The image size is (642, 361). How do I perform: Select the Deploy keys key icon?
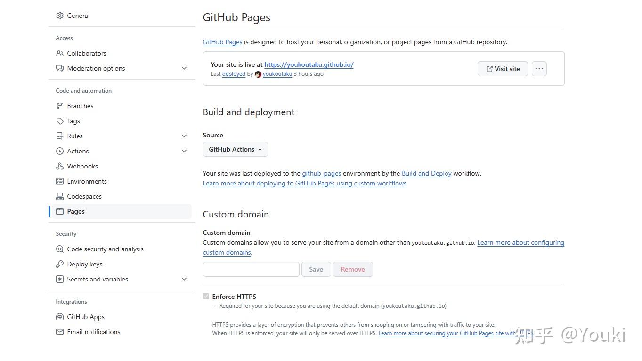point(60,264)
